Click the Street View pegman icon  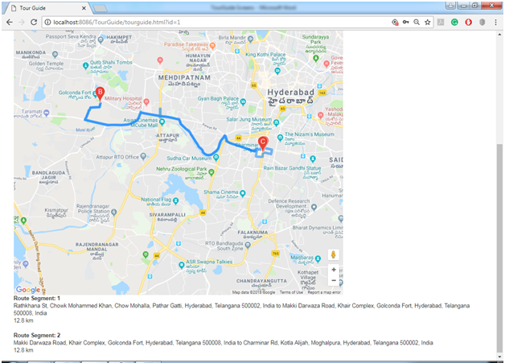coord(334,254)
